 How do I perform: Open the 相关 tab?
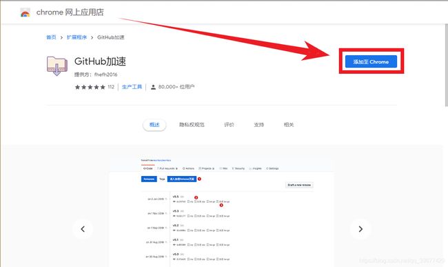coord(289,125)
